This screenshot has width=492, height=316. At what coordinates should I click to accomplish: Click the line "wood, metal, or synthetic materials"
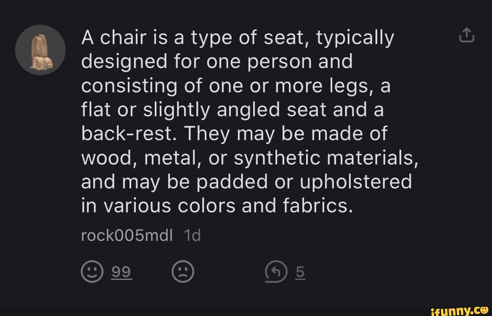tap(250, 158)
